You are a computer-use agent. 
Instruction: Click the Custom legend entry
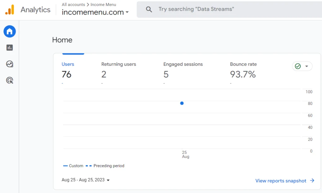pos(73,166)
